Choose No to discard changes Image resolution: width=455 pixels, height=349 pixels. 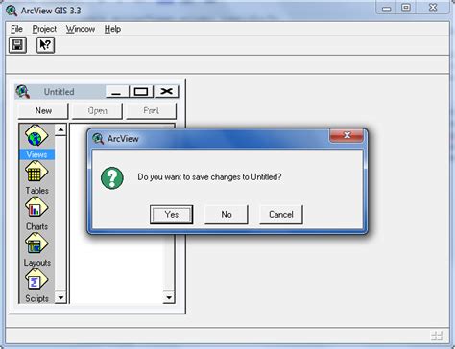[227, 215]
